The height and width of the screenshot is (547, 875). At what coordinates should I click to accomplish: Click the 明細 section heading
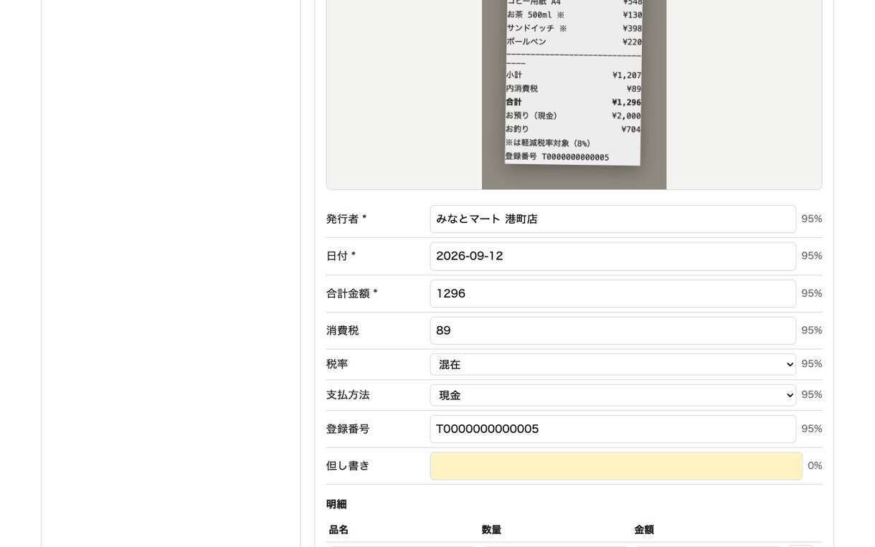(336, 504)
